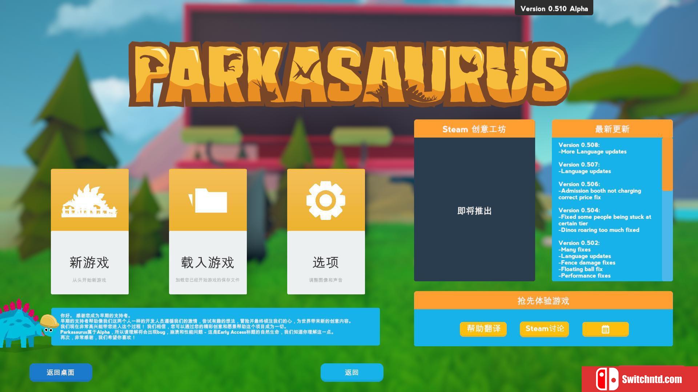Viewport: 698px width, 392px height.
Task: Click the folder Load Game icon
Action: coord(208,200)
